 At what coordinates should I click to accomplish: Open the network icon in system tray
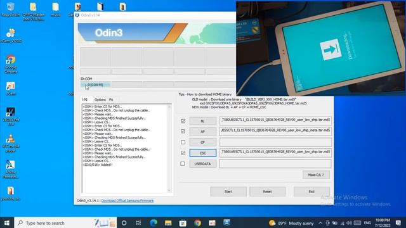343,223
